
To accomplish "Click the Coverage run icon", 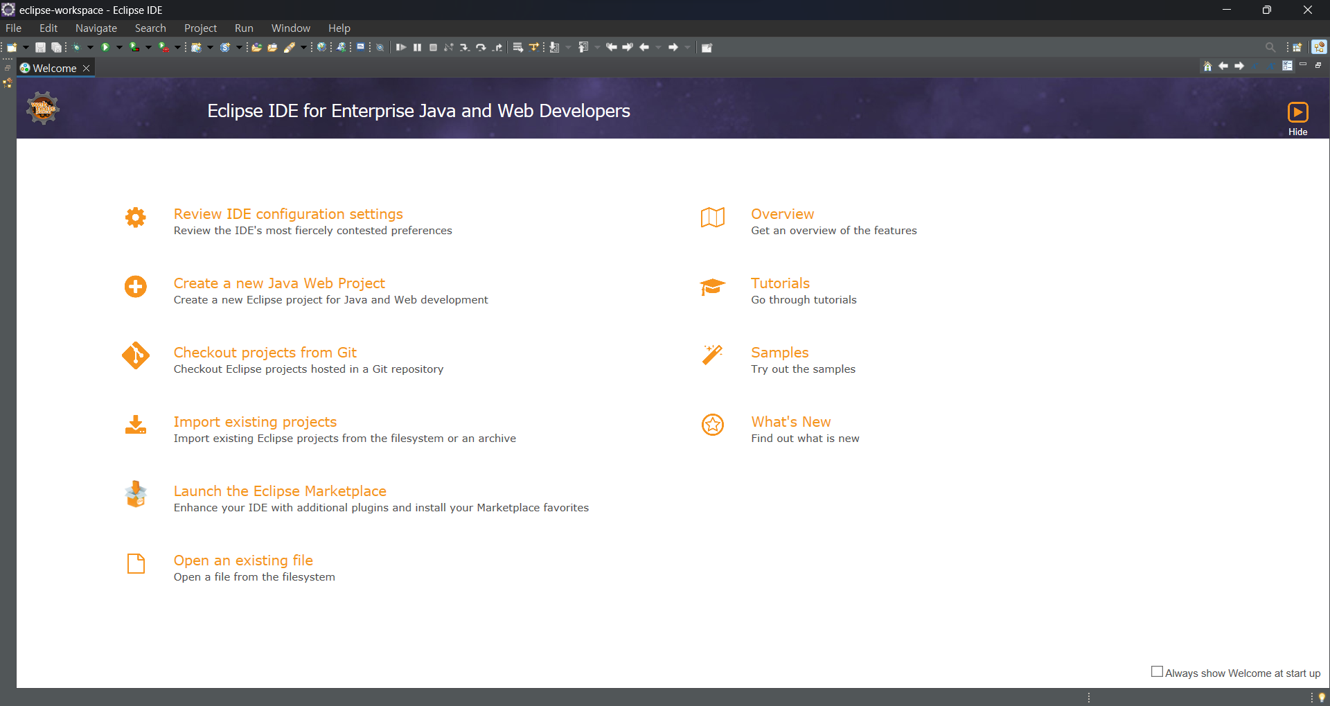I will 134,47.
